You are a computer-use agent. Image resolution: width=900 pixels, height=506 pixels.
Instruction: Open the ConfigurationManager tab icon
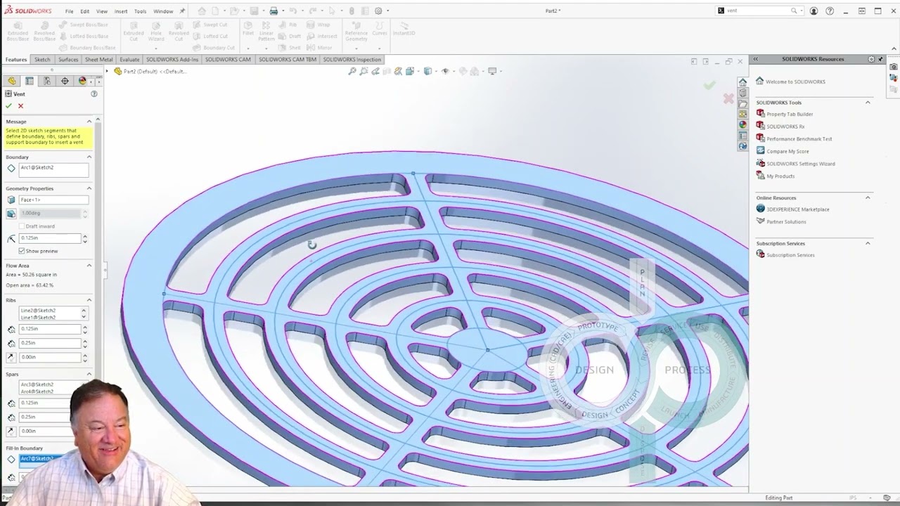(47, 81)
